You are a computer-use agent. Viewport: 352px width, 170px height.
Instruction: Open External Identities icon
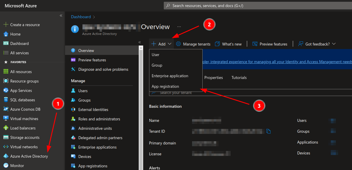73,110
